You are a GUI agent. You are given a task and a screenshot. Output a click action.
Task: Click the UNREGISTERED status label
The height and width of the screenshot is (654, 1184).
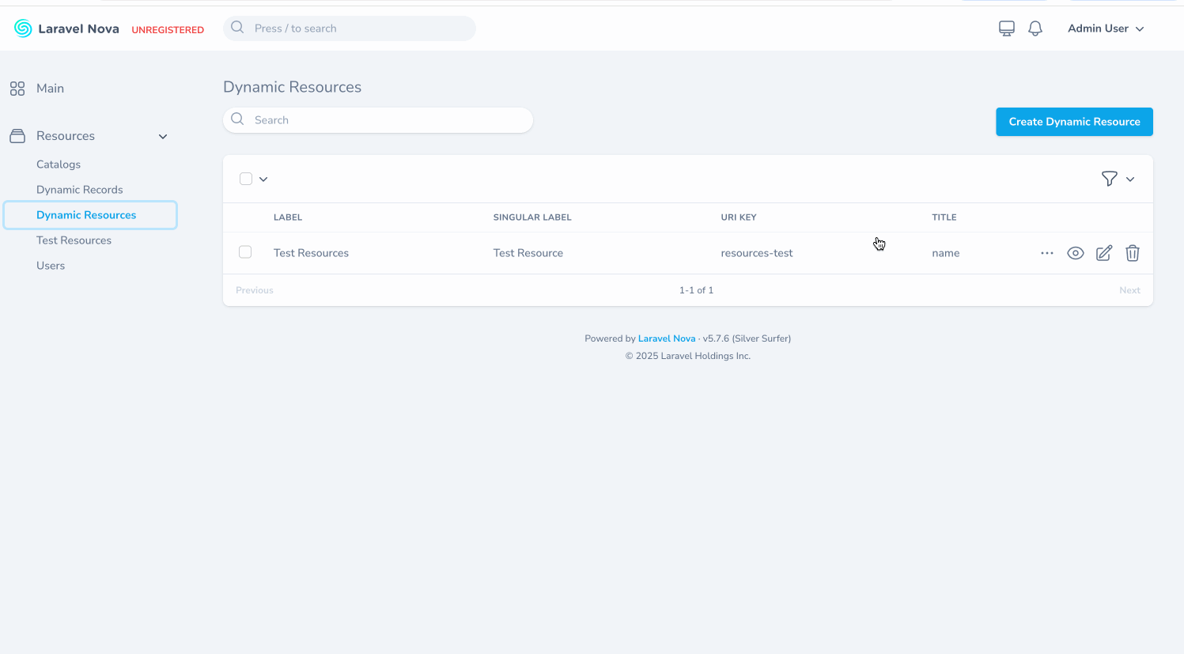click(x=168, y=30)
